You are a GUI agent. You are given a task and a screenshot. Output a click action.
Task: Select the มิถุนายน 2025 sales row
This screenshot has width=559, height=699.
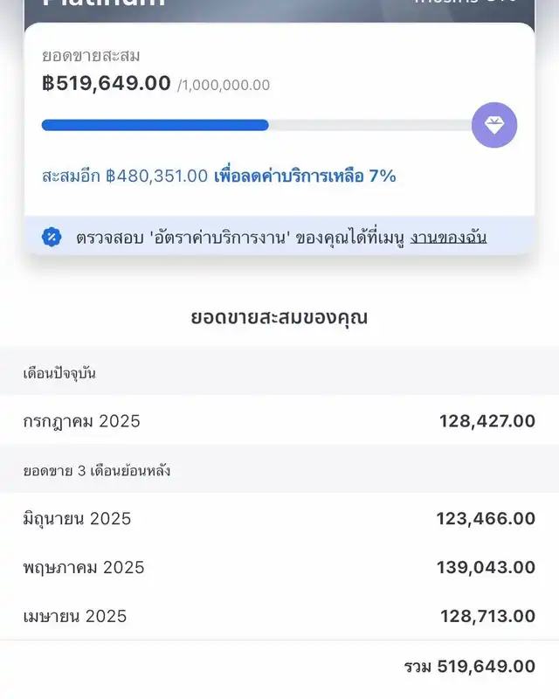[279, 518]
